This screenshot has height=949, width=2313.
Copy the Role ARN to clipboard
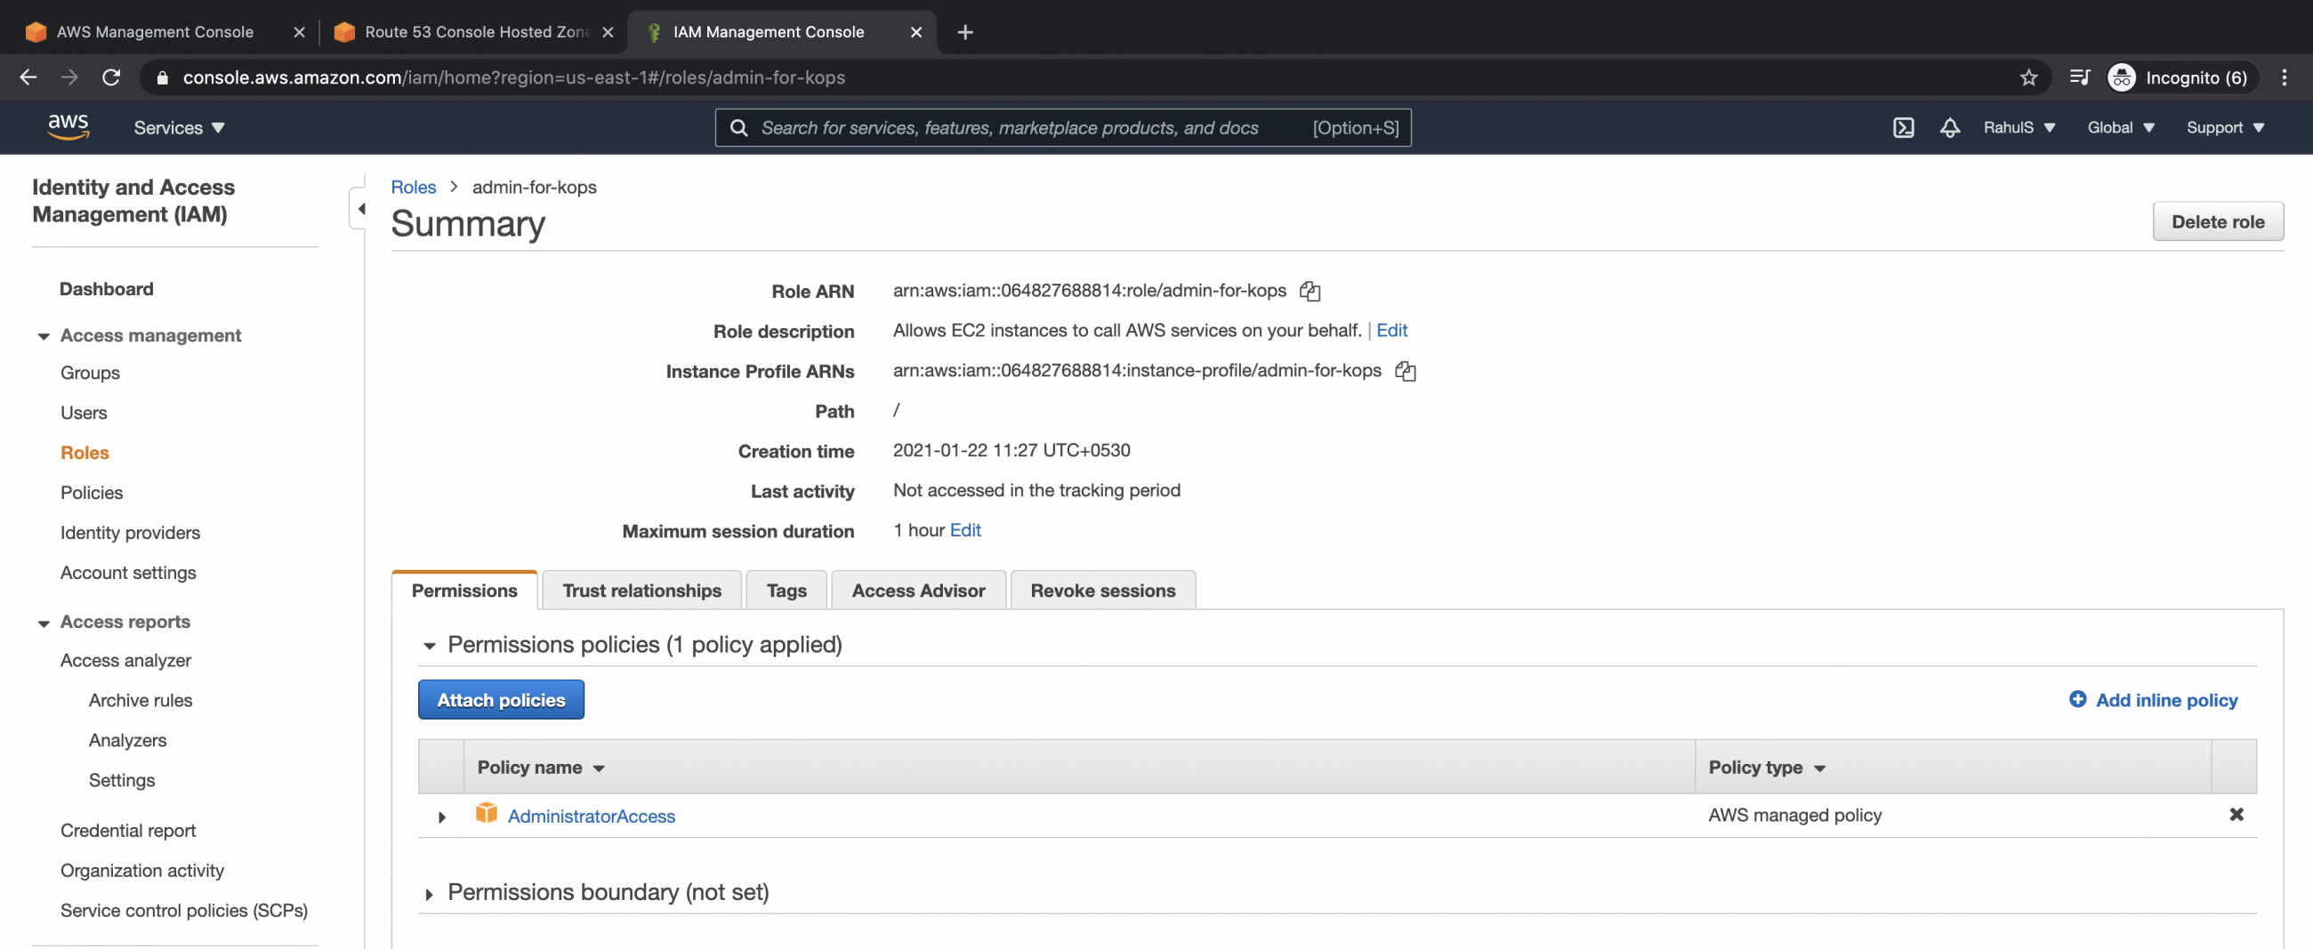[1310, 291]
